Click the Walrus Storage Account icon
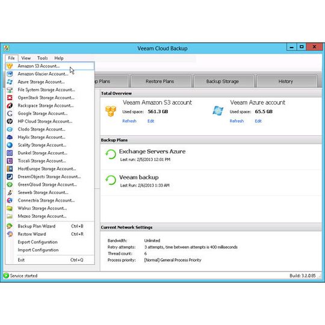 10,208
